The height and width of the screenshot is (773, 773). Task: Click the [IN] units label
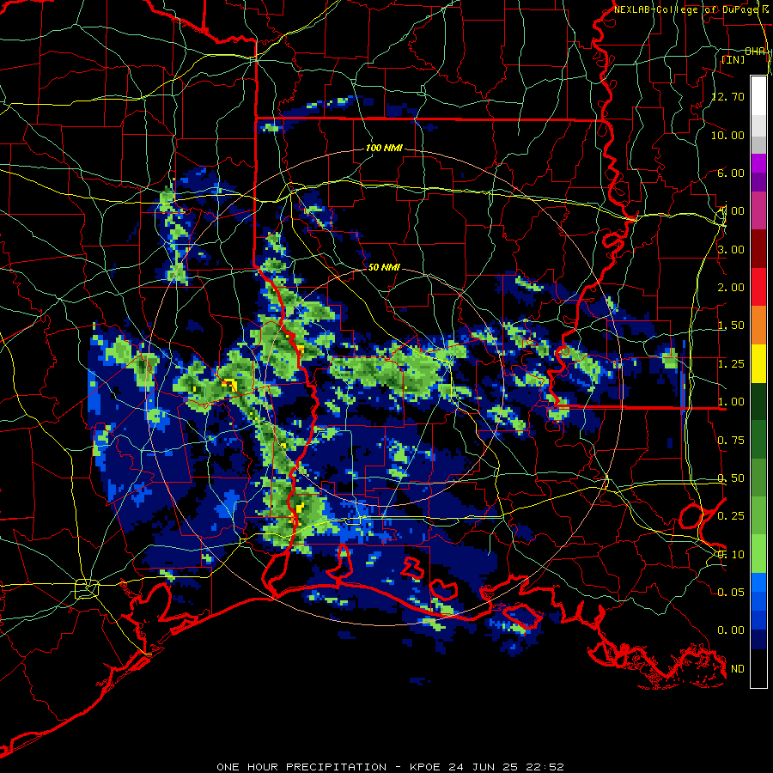tap(733, 59)
